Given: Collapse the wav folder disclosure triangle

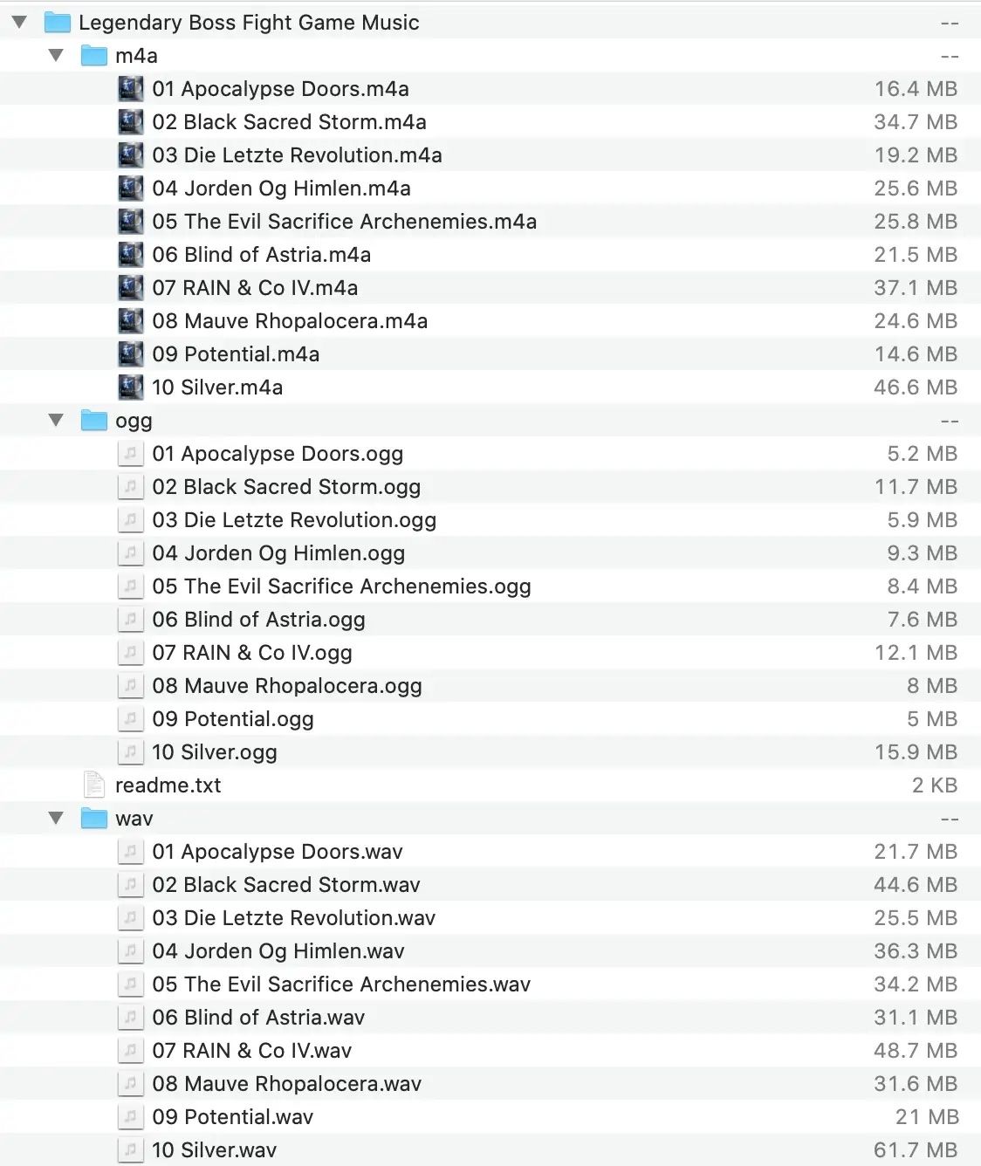Looking at the screenshot, I should tap(57, 818).
